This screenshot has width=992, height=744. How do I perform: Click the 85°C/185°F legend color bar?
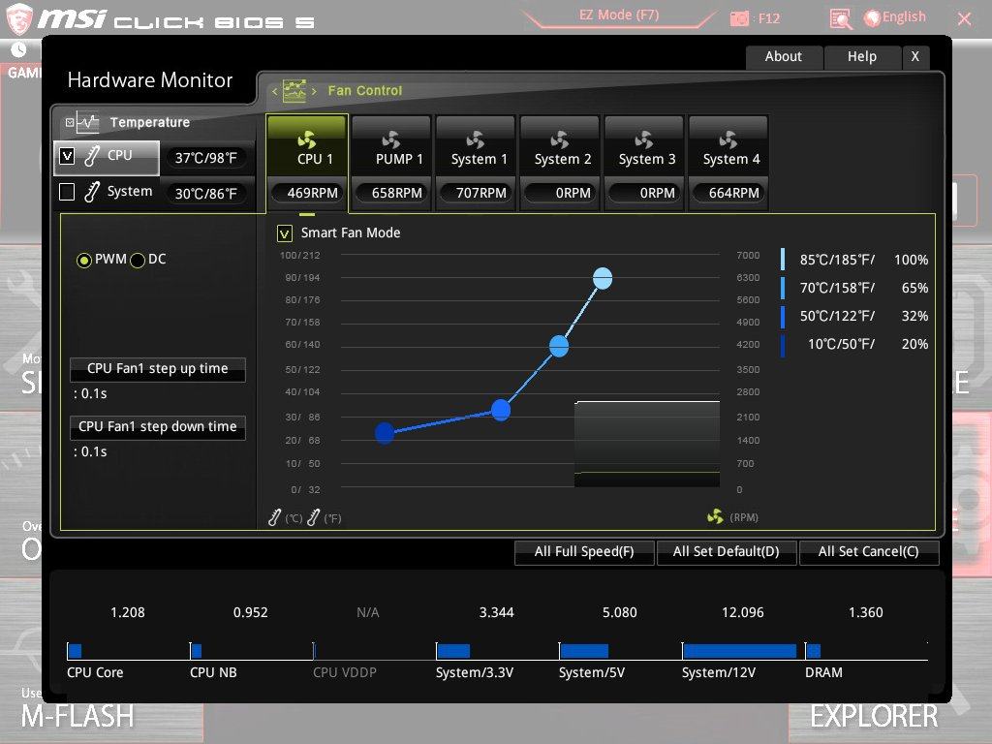(x=783, y=260)
